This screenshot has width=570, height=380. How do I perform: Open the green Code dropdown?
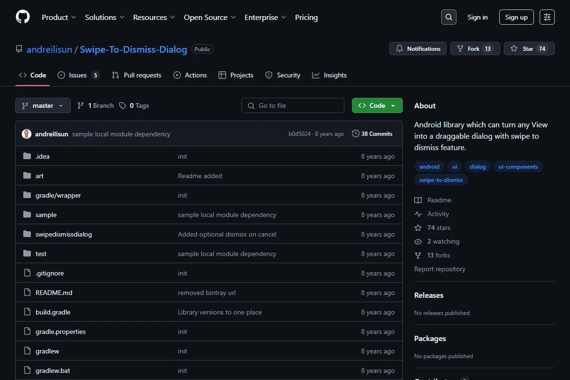pos(377,105)
